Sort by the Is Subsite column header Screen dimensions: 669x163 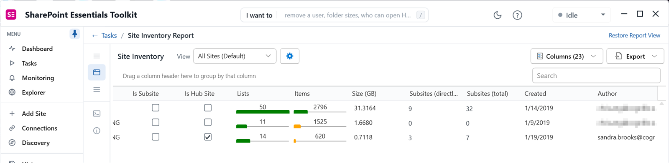(x=146, y=94)
